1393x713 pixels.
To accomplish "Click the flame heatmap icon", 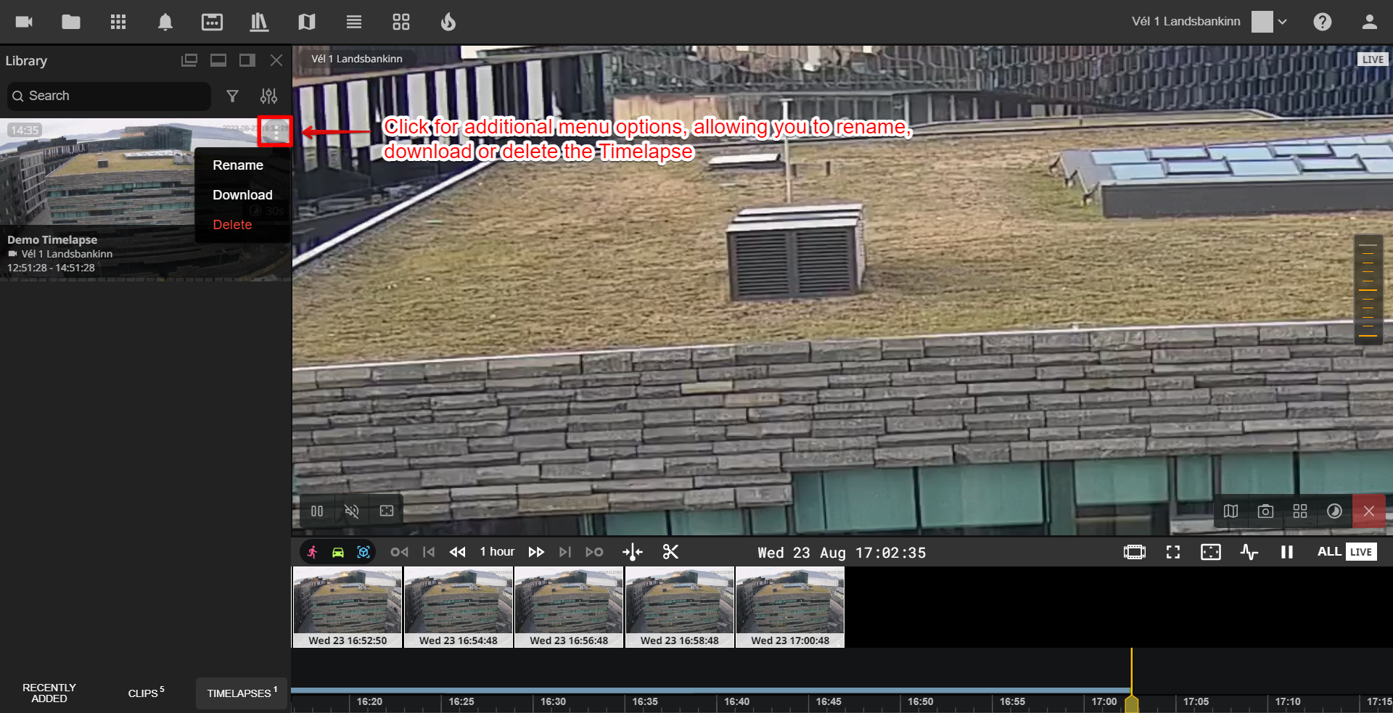I will pyautogui.click(x=448, y=22).
